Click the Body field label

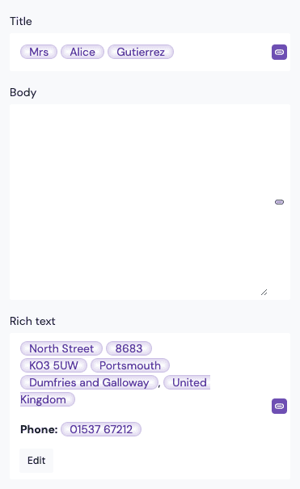click(23, 93)
